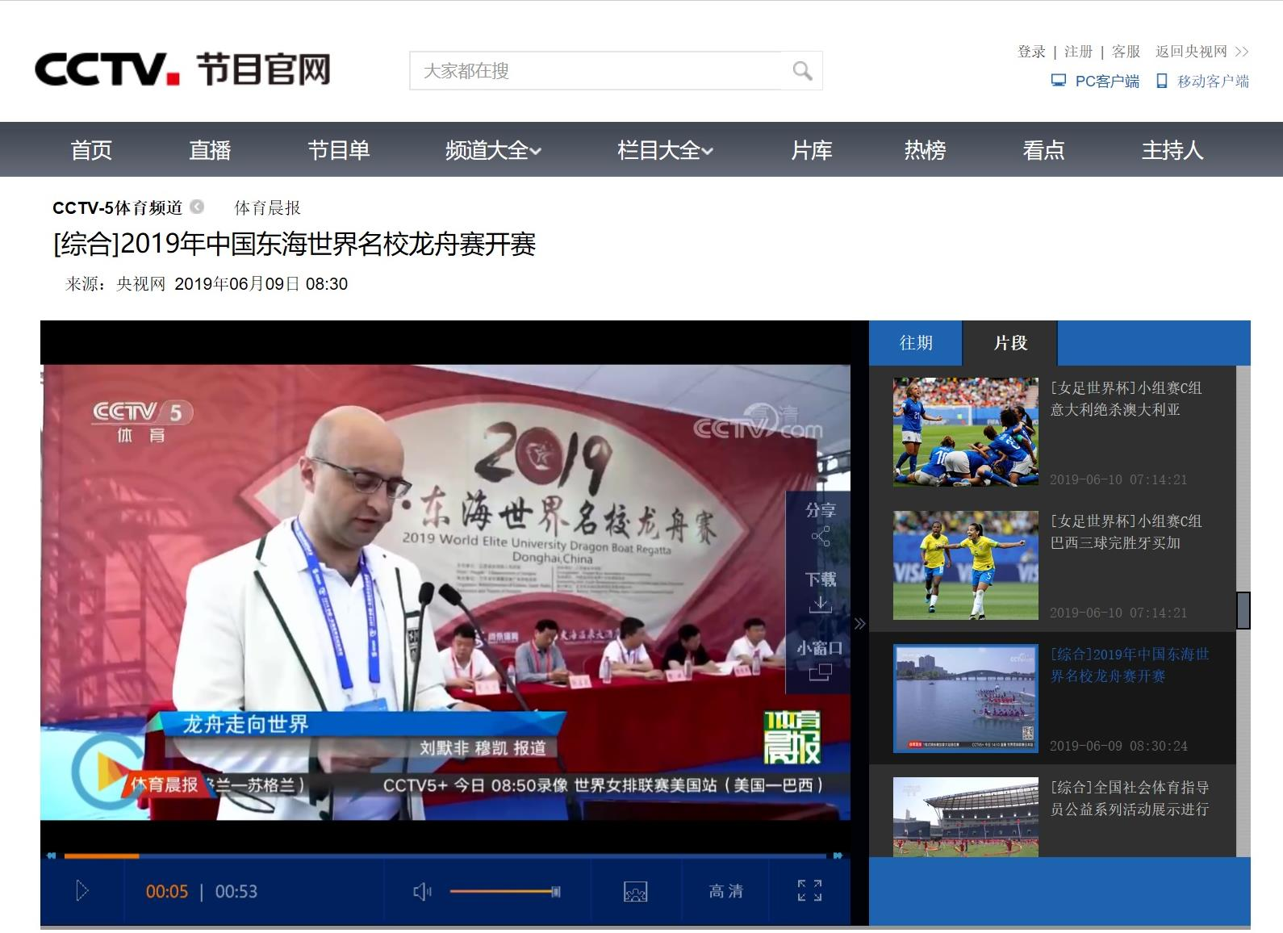Viewport: 1283px width, 933px height.
Task: Expand the 频道大全 dropdown menu
Action: pyautogui.click(x=493, y=150)
